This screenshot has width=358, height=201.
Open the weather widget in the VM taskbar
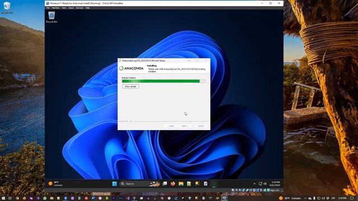[x=55, y=184]
